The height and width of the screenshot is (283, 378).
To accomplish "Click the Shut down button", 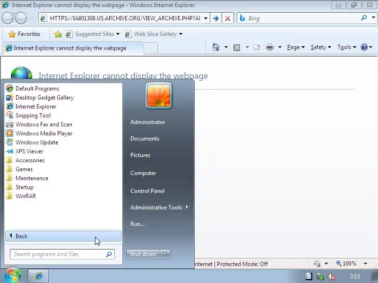I will (143, 254).
